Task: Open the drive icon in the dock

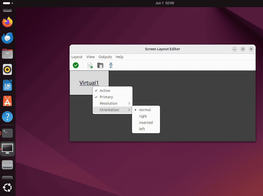Action: click(7, 165)
